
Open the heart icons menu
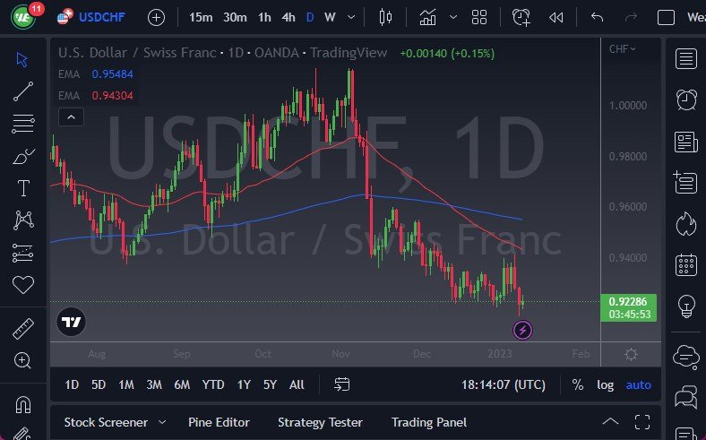coord(23,285)
